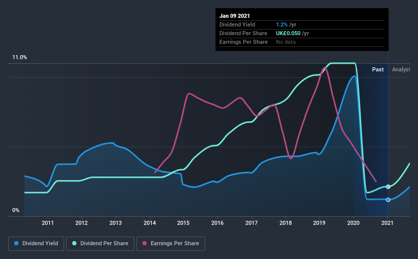Viewport: 418px width, 259px height.
Task: Click the blue Dividend Yield legend dot
Action: [16, 243]
